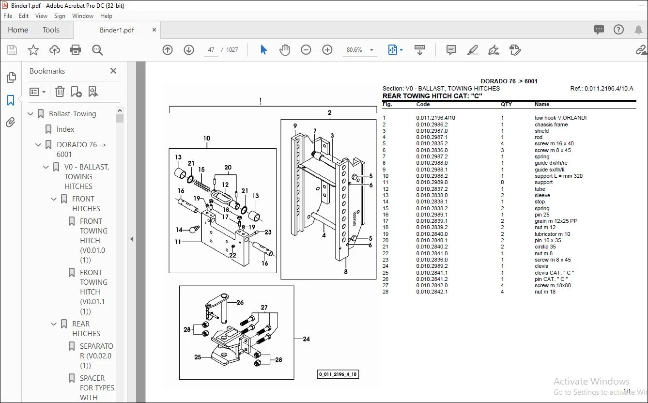Find the current bookmark
The image size is (648, 403).
93,92
